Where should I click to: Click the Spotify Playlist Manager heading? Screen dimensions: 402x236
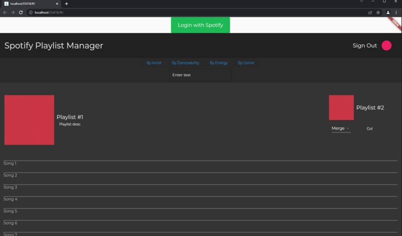tap(53, 46)
